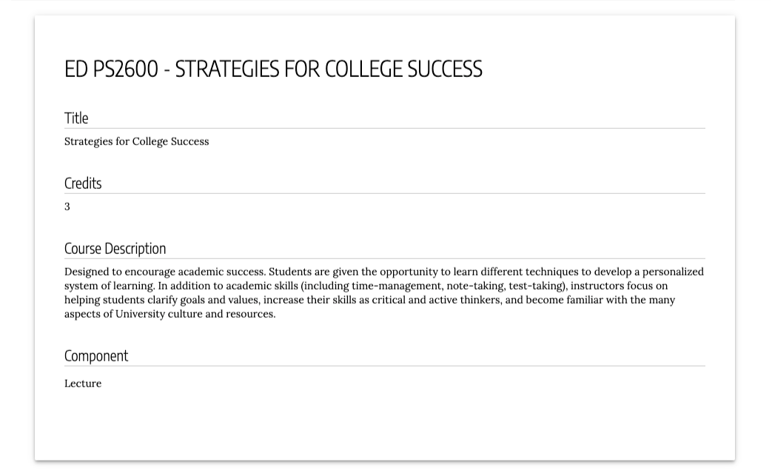Click the ED PS2600 course heading
Viewport: 772px width, 476px height.
[273, 69]
